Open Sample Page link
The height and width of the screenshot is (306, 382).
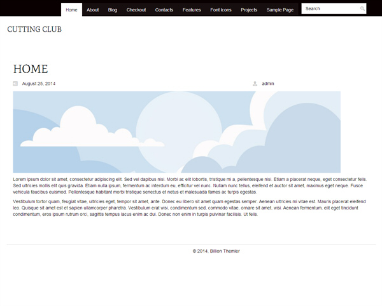coord(280,10)
